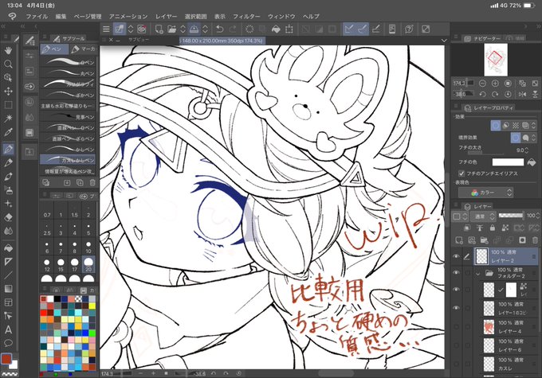
Task: Click Zoom in plus in Navigator
Action: [495, 84]
